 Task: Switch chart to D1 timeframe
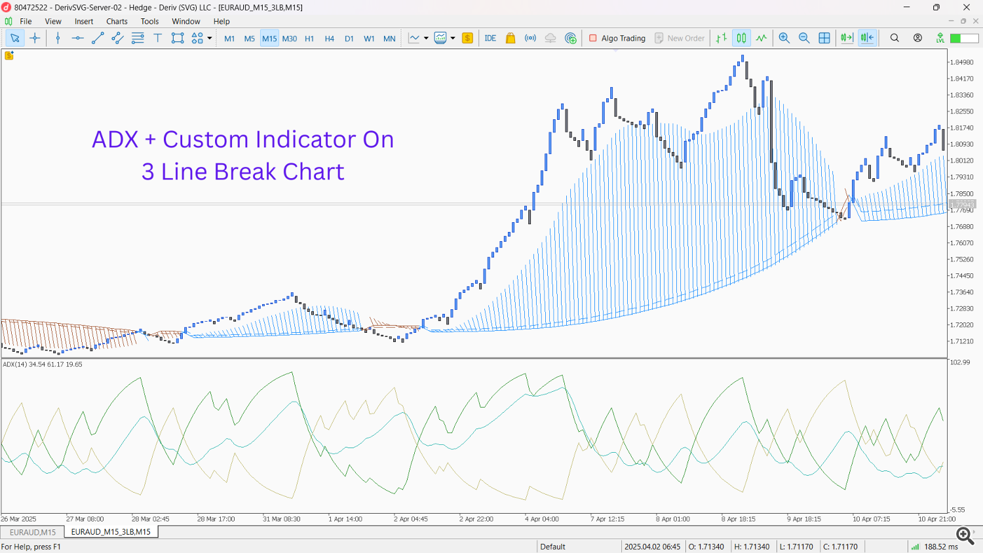pyautogui.click(x=349, y=39)
